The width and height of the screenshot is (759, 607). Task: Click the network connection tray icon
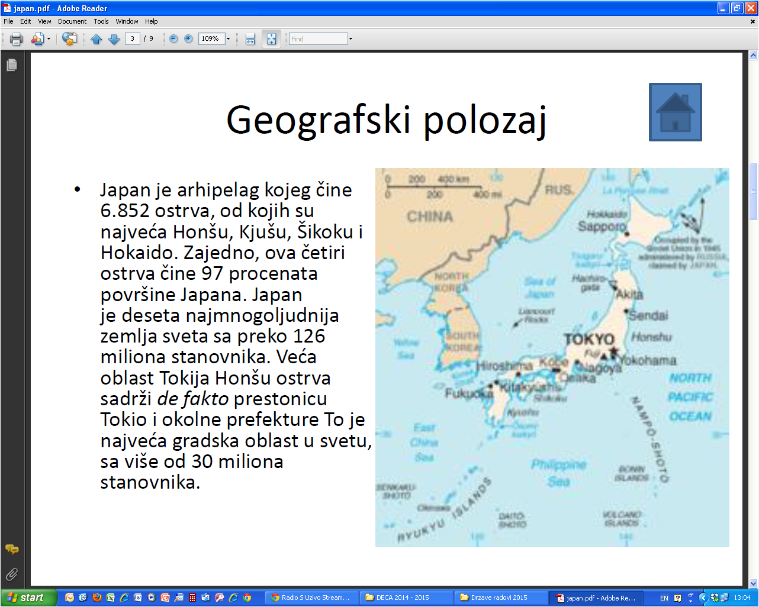(x=725, y=598)
